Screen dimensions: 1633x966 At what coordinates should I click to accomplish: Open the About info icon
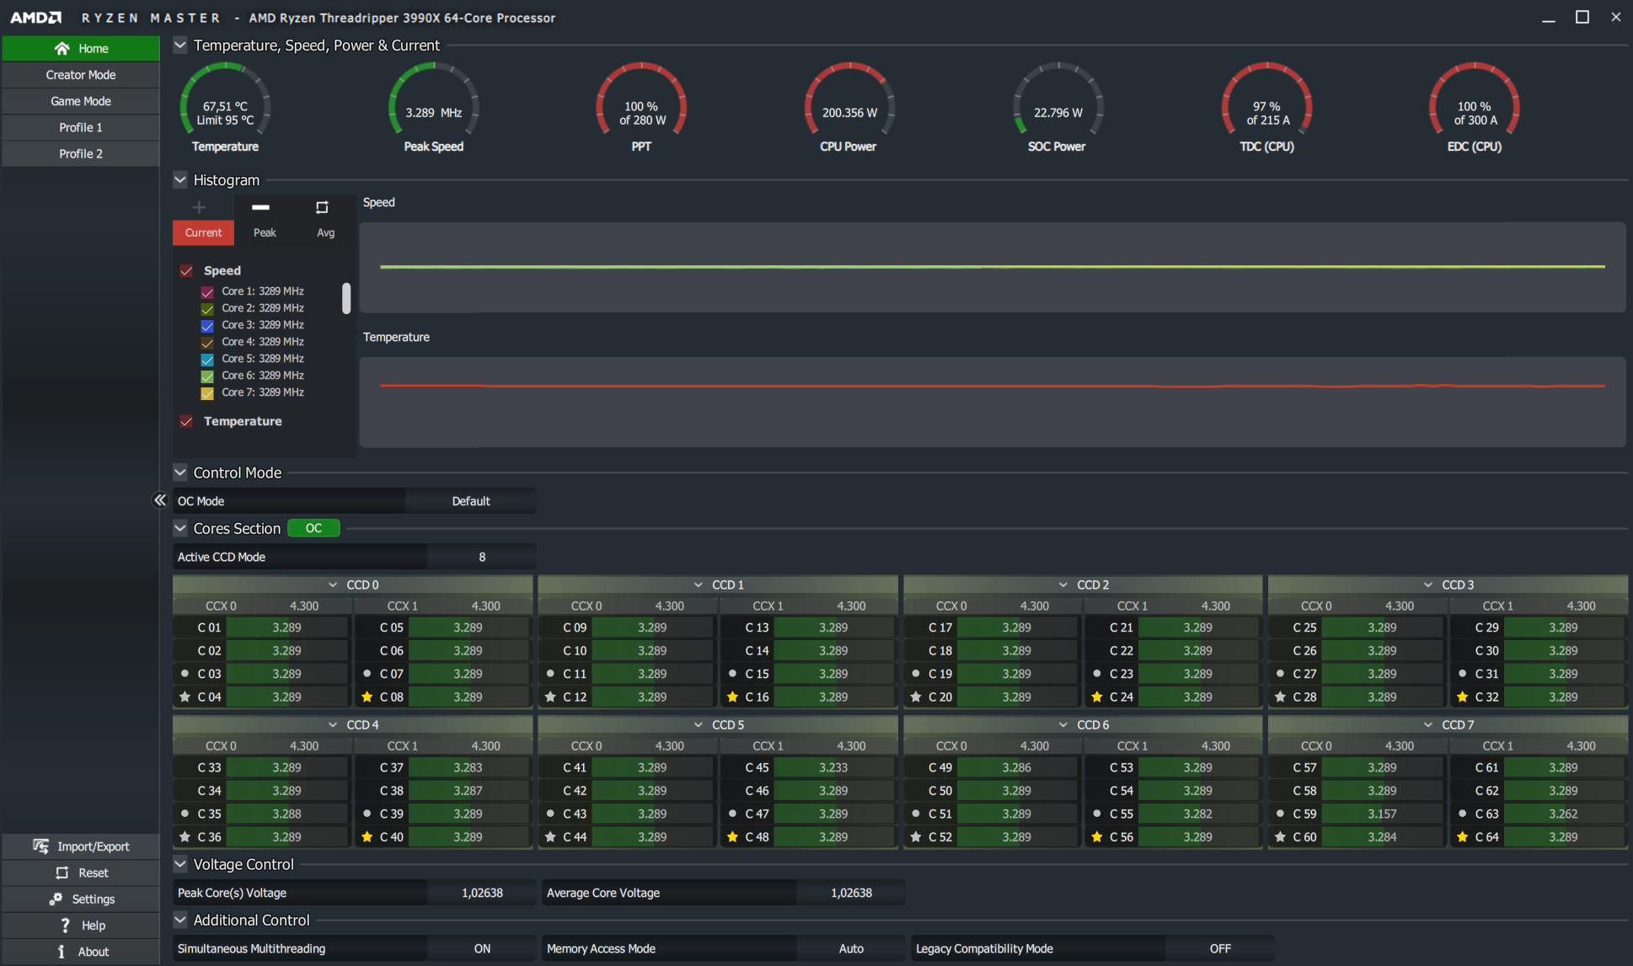click(62, 952)
